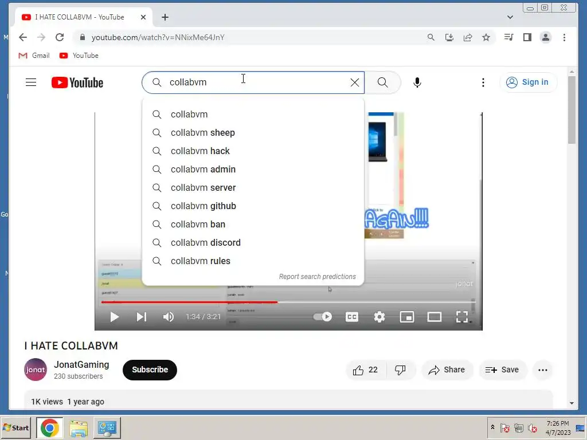Viewport: 587px width, 440px height.
Task: Select suggestion 'collabvm ban'
Action: [x=253, y=225]
